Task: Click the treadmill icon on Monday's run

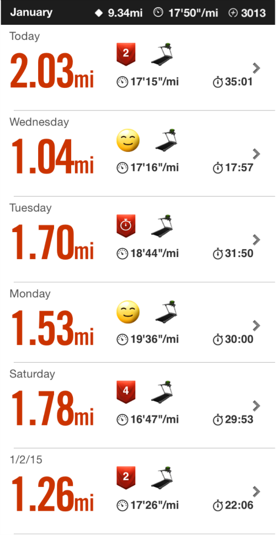Action: (167, 312)
